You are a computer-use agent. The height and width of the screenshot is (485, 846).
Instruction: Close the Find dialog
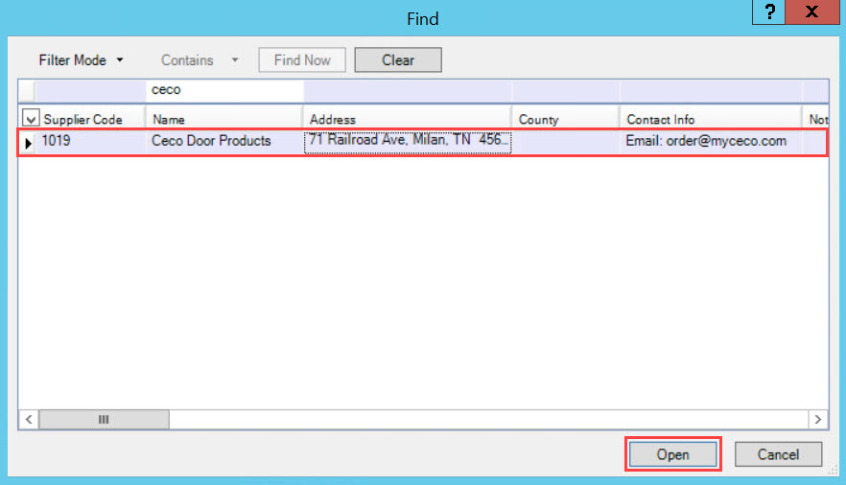[x=812, y=12]
